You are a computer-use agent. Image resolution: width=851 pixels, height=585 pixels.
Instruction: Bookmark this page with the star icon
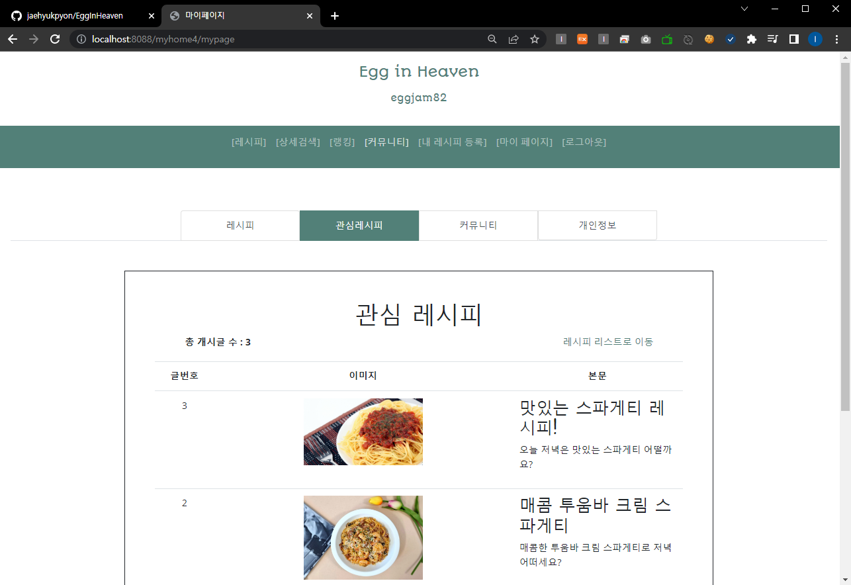pos(535,39)
